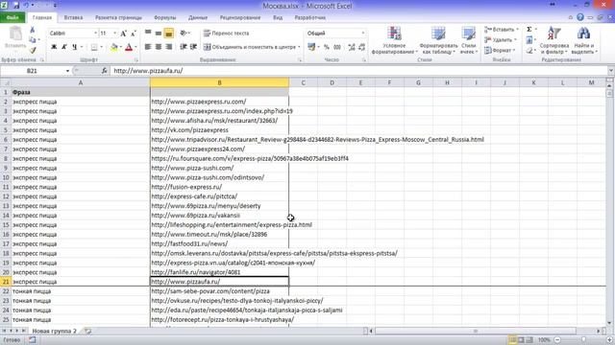Click the Insert Function fx icon
The image size is (615, 345).
click(x=105, y=71)
